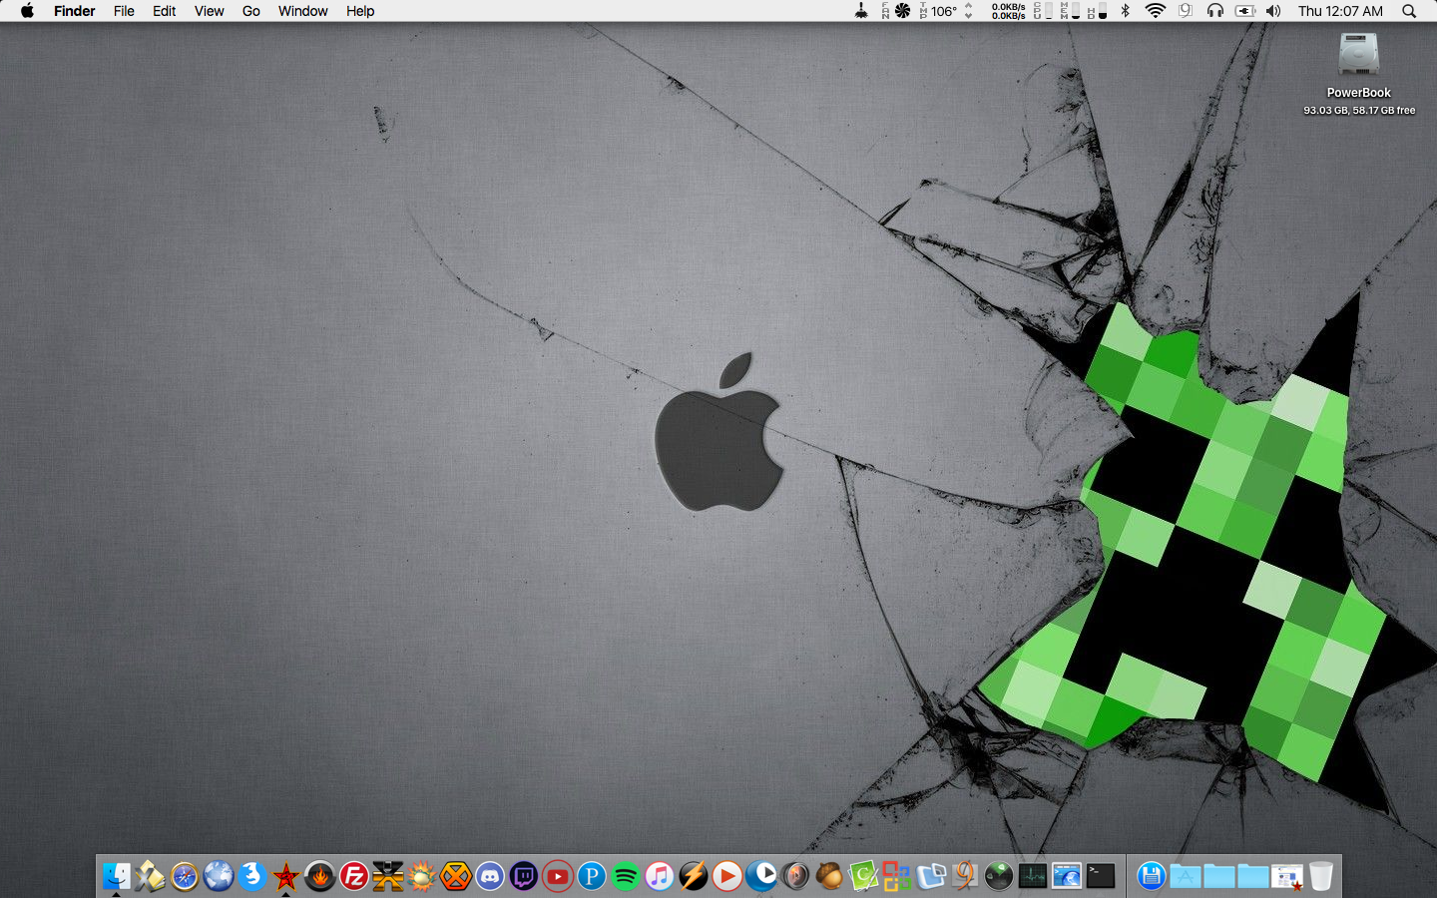Launch Activity Monitor from the dock

pyautogui.click(x=1033, y=876)
